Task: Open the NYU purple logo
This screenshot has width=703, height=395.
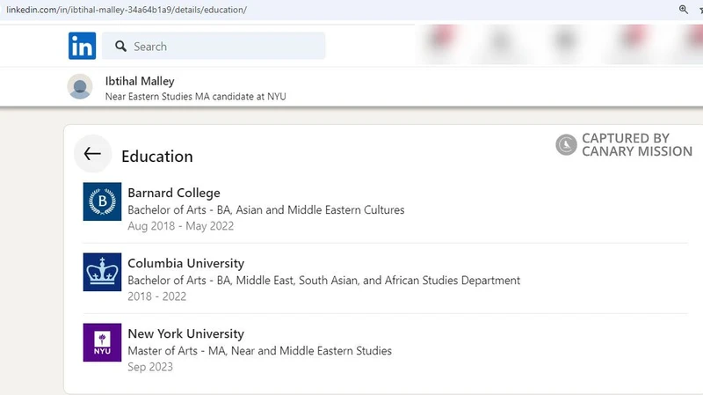Action: (x=102, y=342)
